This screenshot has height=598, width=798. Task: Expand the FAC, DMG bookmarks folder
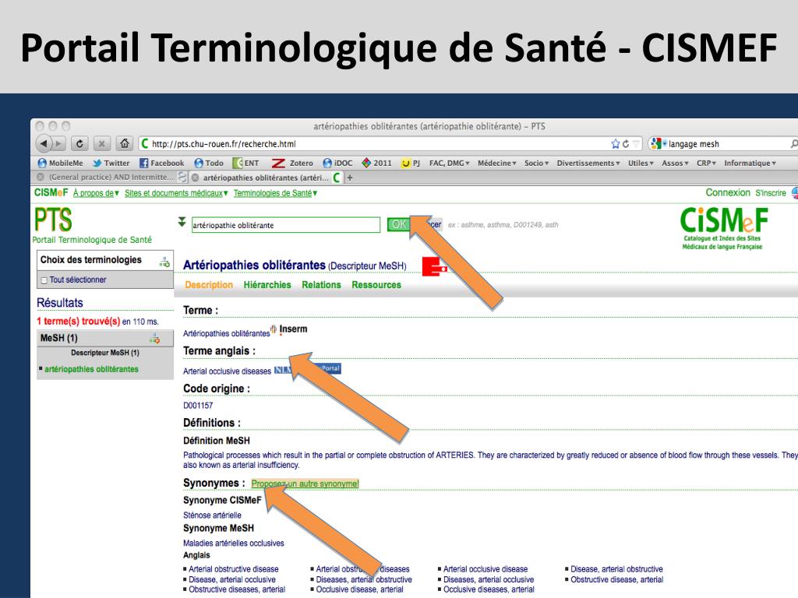coord(450,164)
